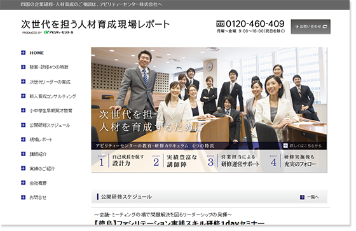Click the 公開研修スケジュール section heading
This screenshot has height=231, width=356.
[x=127, y=197]
